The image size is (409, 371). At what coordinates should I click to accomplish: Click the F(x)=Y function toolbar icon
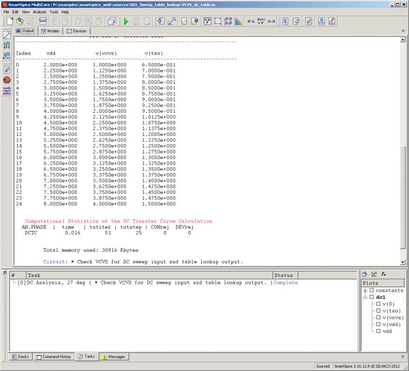(x=261, y=21)
